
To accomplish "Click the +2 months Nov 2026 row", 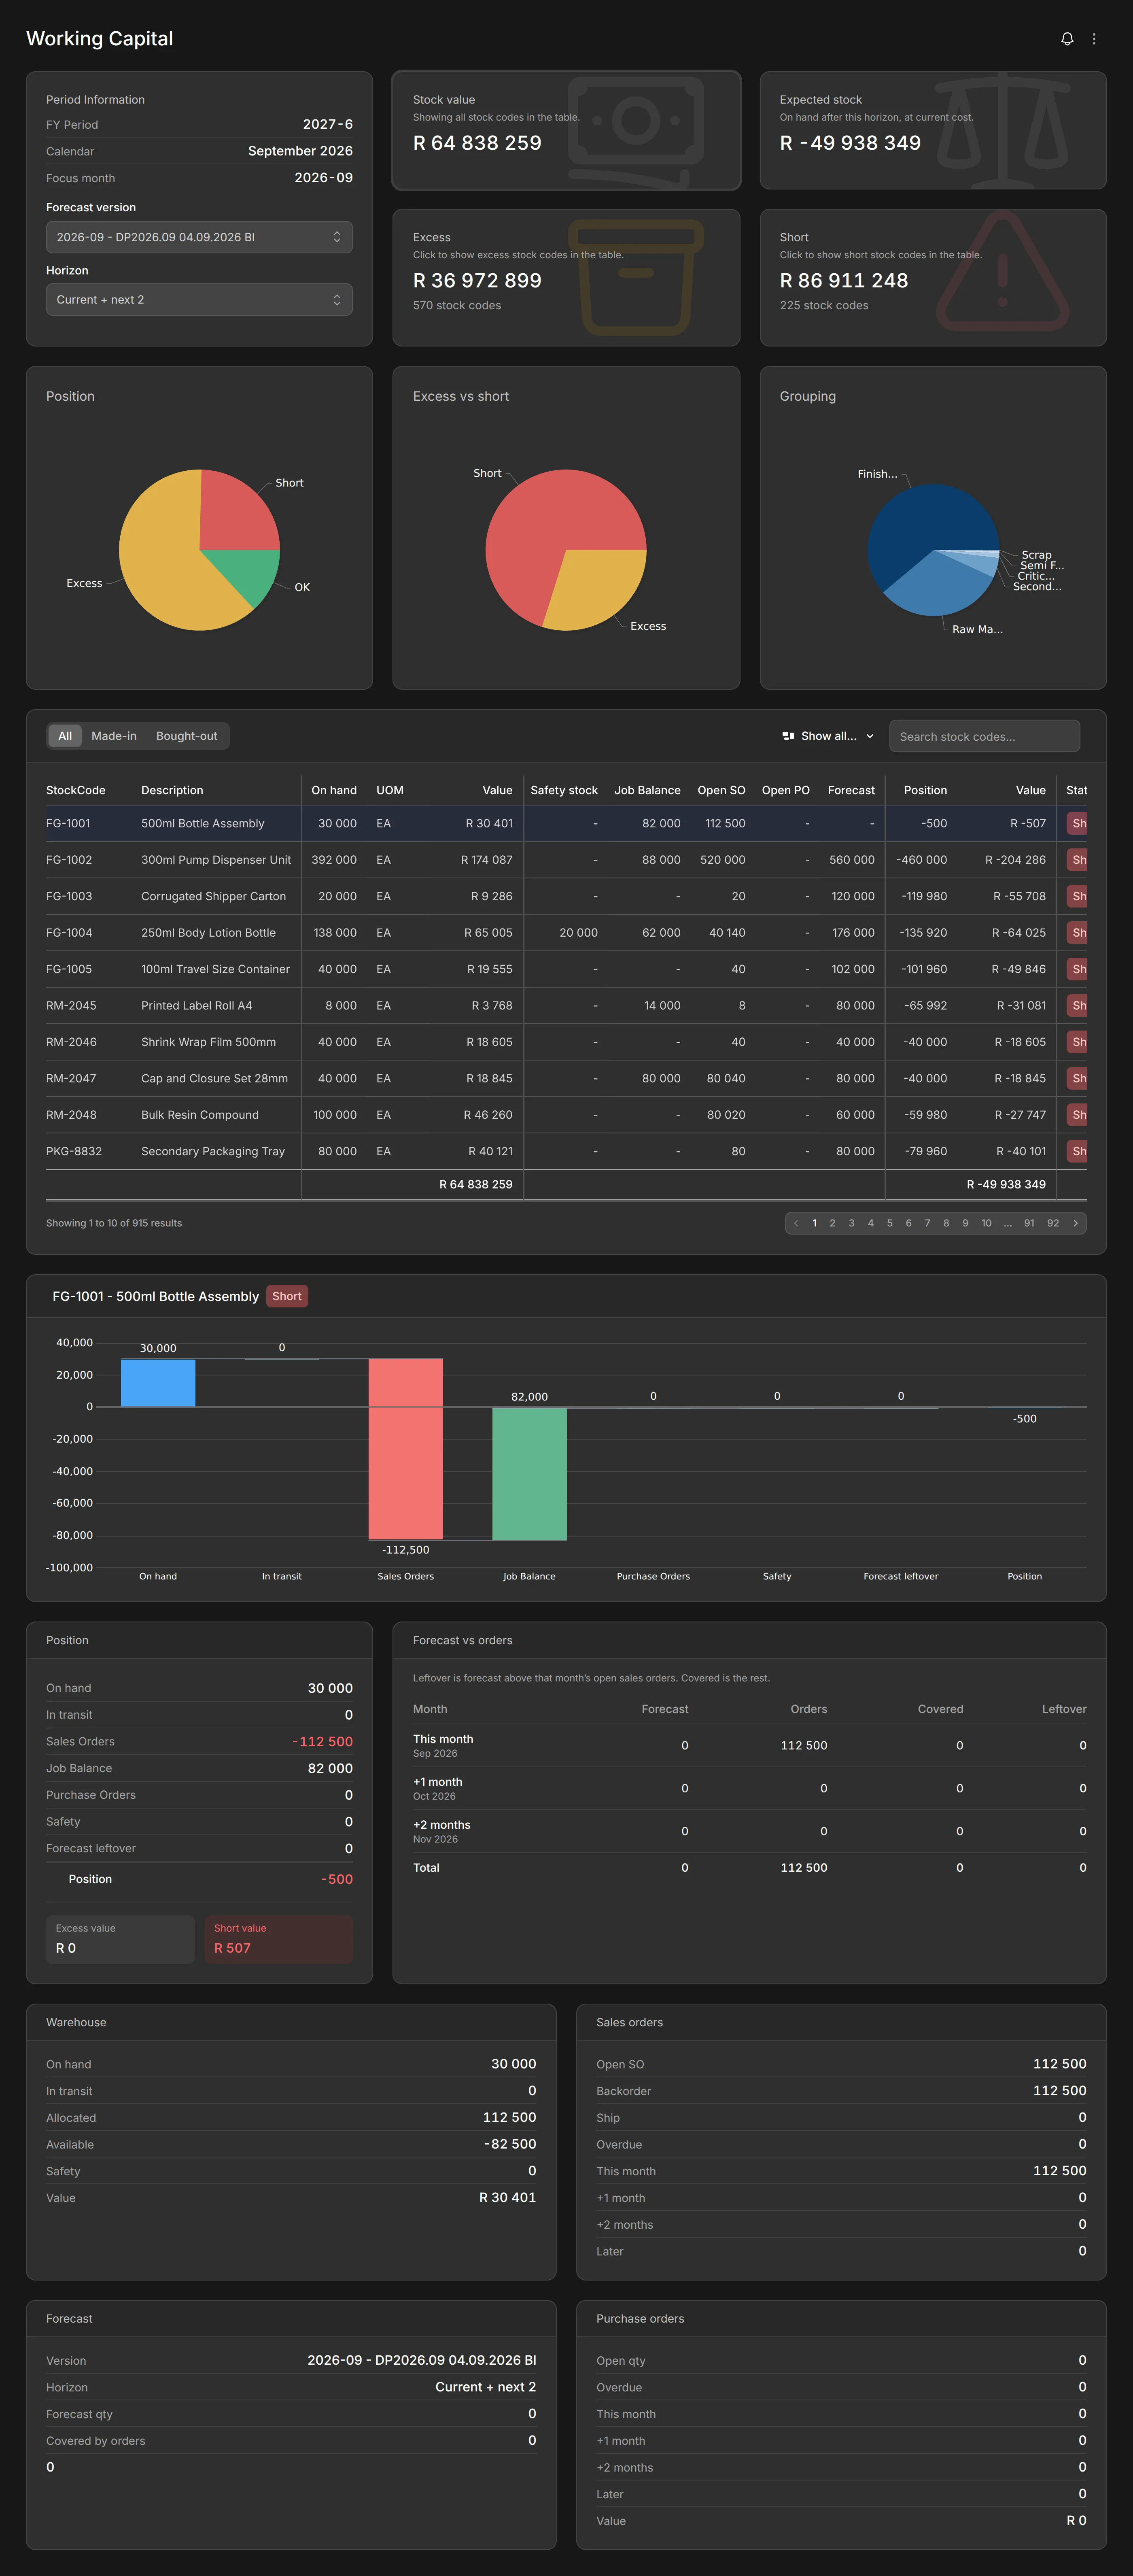I will point(749,1831).
